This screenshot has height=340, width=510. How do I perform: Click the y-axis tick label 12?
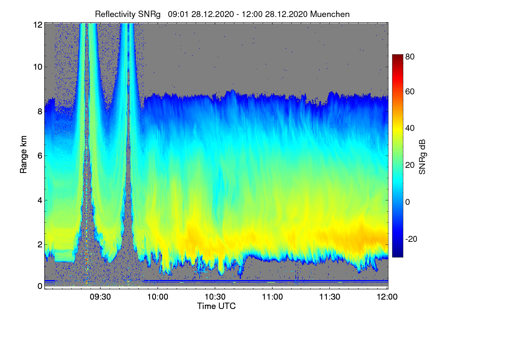[37, 25]
